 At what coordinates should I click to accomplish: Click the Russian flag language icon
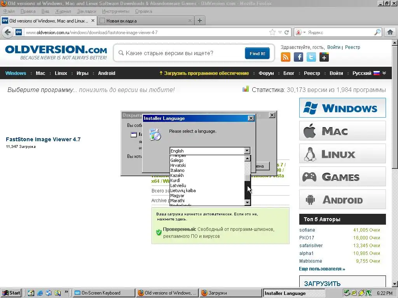(377, 73)
